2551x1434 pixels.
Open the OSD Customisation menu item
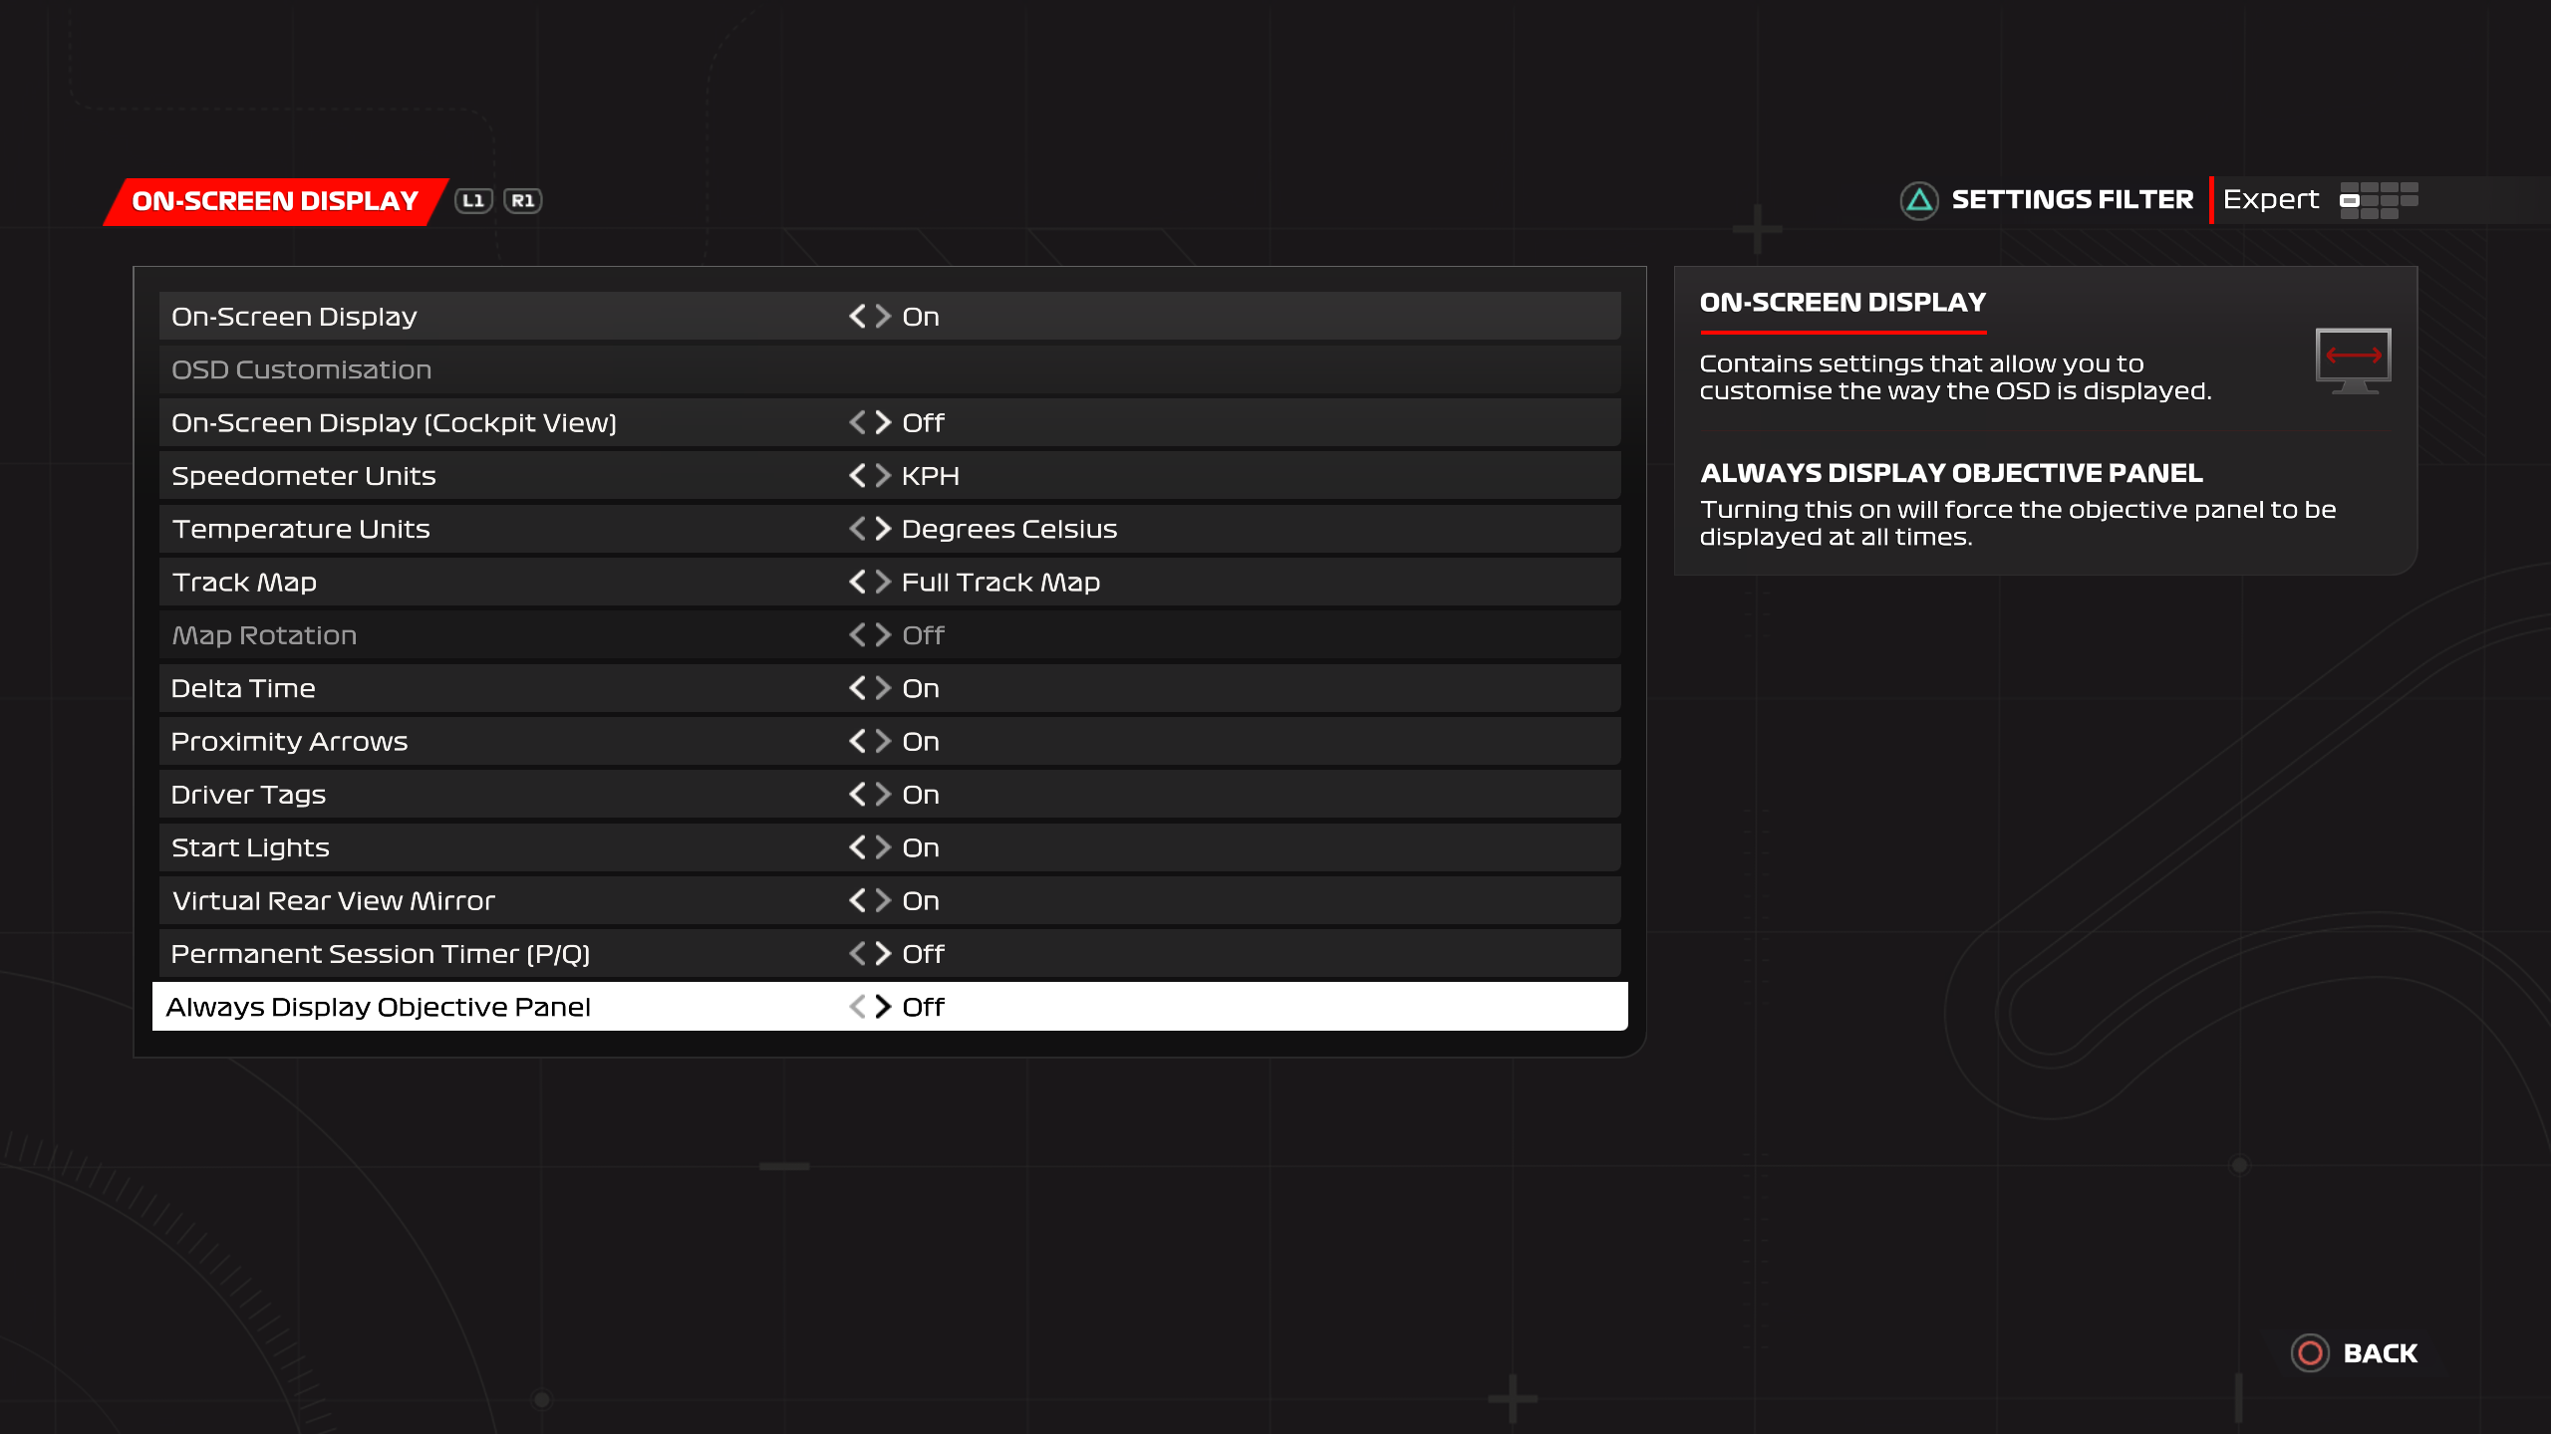[x=302, y=369]
